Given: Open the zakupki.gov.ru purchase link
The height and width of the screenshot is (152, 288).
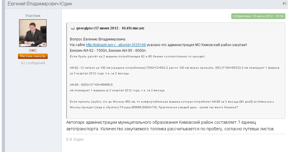Looking at the screenshot, I should point(116,45).
